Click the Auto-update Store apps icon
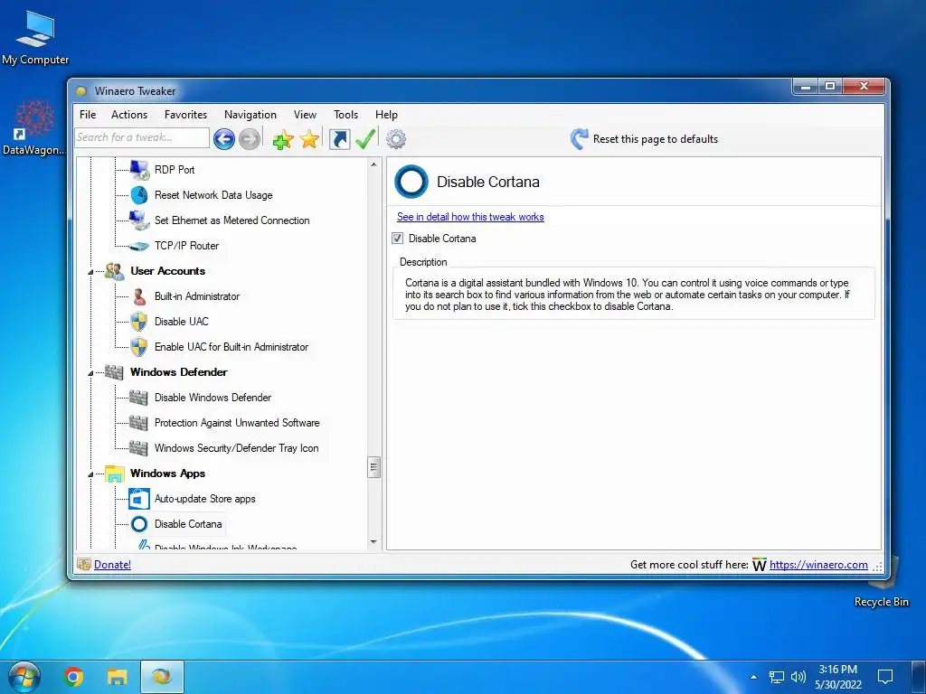926x694 pixels. [139, 499]
